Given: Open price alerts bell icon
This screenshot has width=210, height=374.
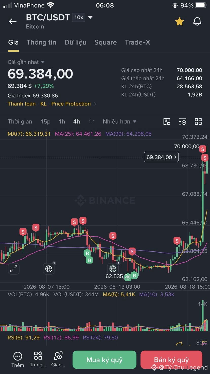Looking at the screenshot, I should tap(197, 22).
